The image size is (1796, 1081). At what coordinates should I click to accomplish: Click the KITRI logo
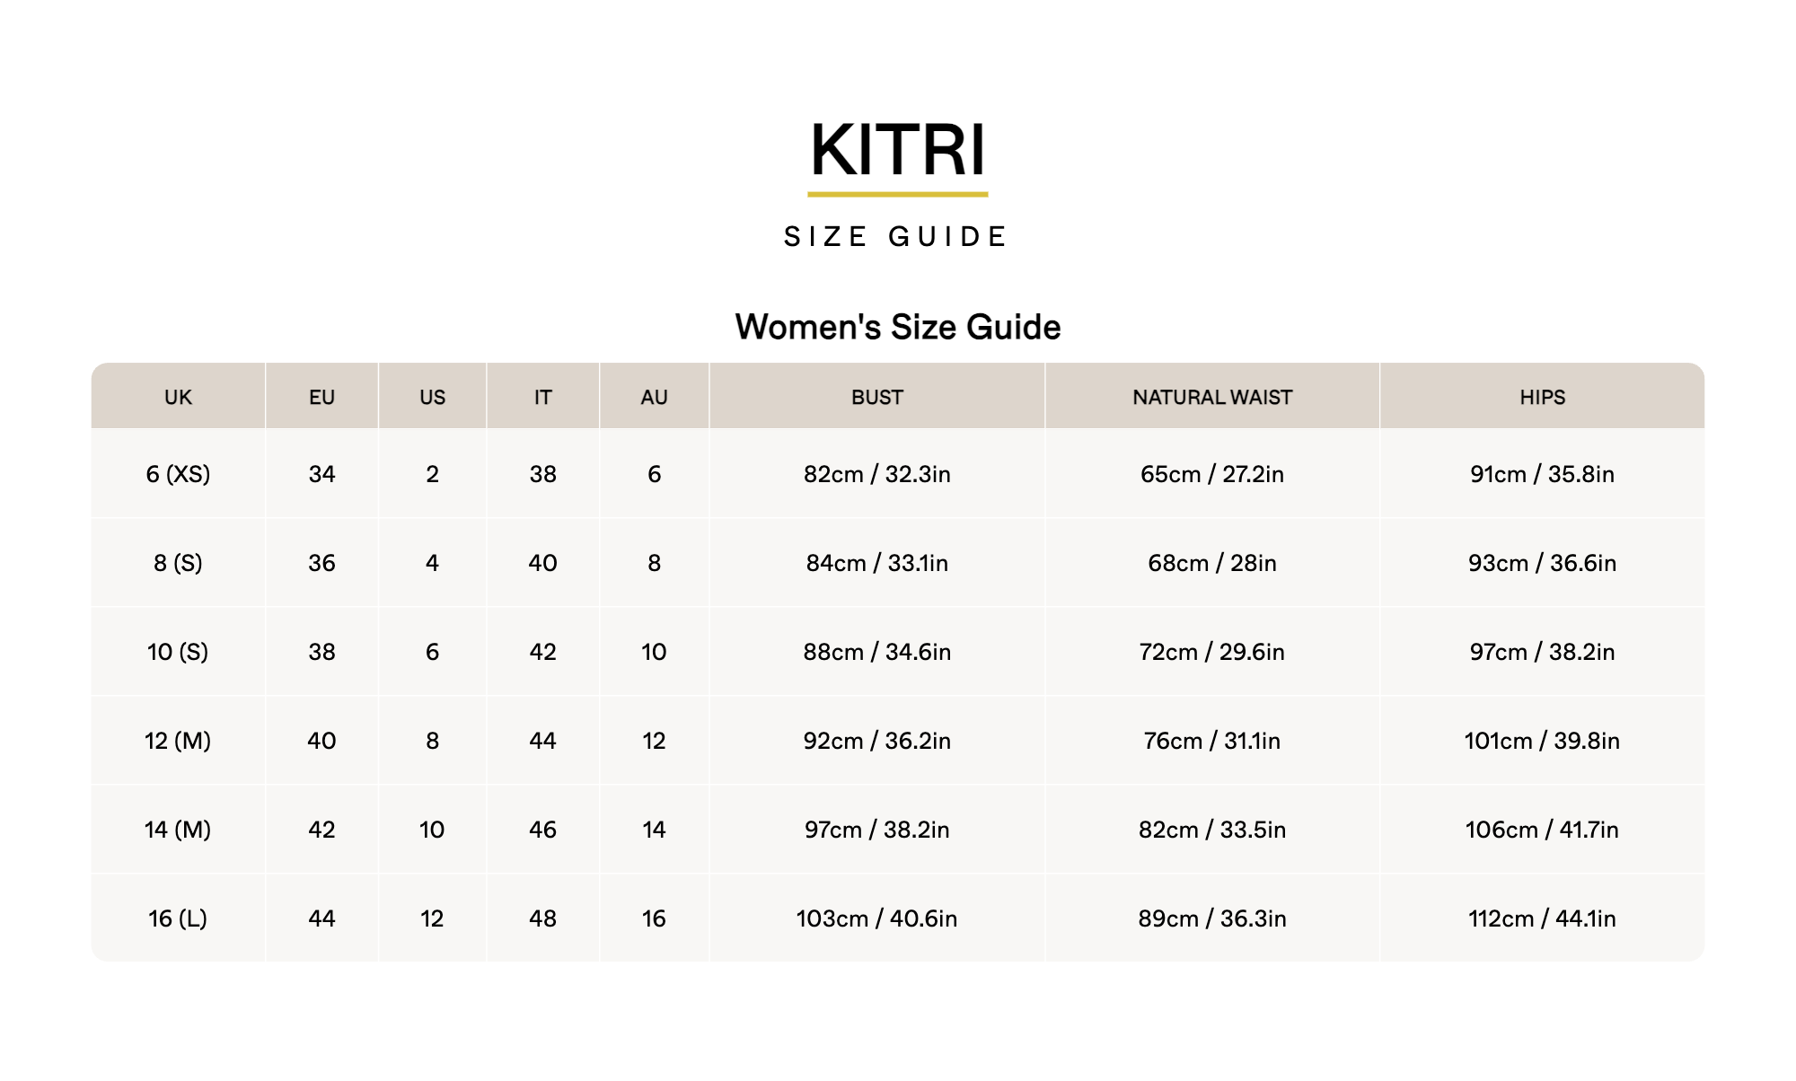point(897,151)
